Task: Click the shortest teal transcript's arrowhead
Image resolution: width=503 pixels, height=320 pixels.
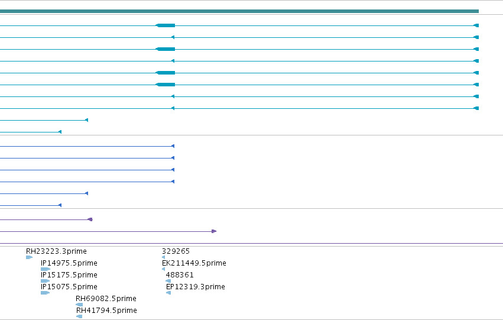Action: pos(60,132)
